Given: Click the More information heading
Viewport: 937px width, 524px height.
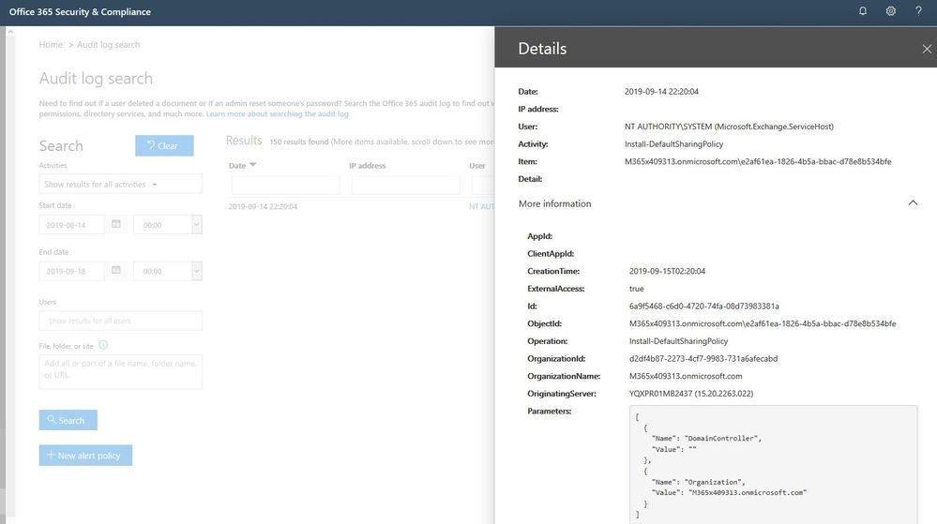Looking at the screenshot, I should point(554,203).
